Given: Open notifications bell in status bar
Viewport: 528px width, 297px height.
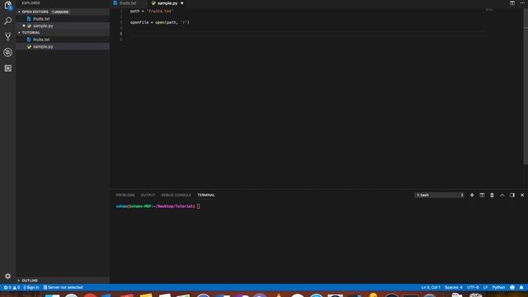Looking at the screenshot, I should [521, 287].
